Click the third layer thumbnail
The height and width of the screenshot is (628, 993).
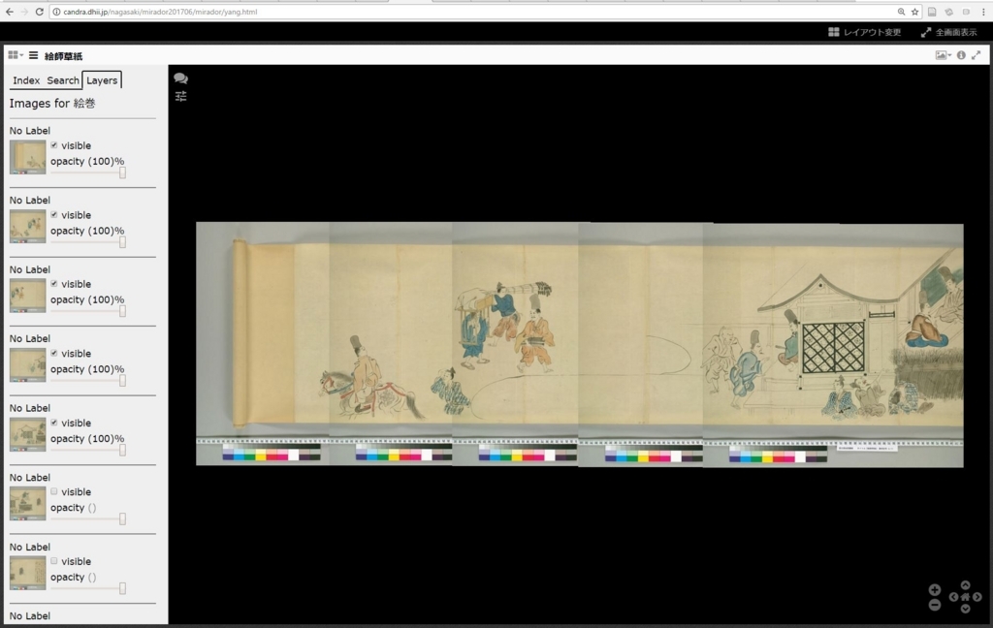(28, 296)
